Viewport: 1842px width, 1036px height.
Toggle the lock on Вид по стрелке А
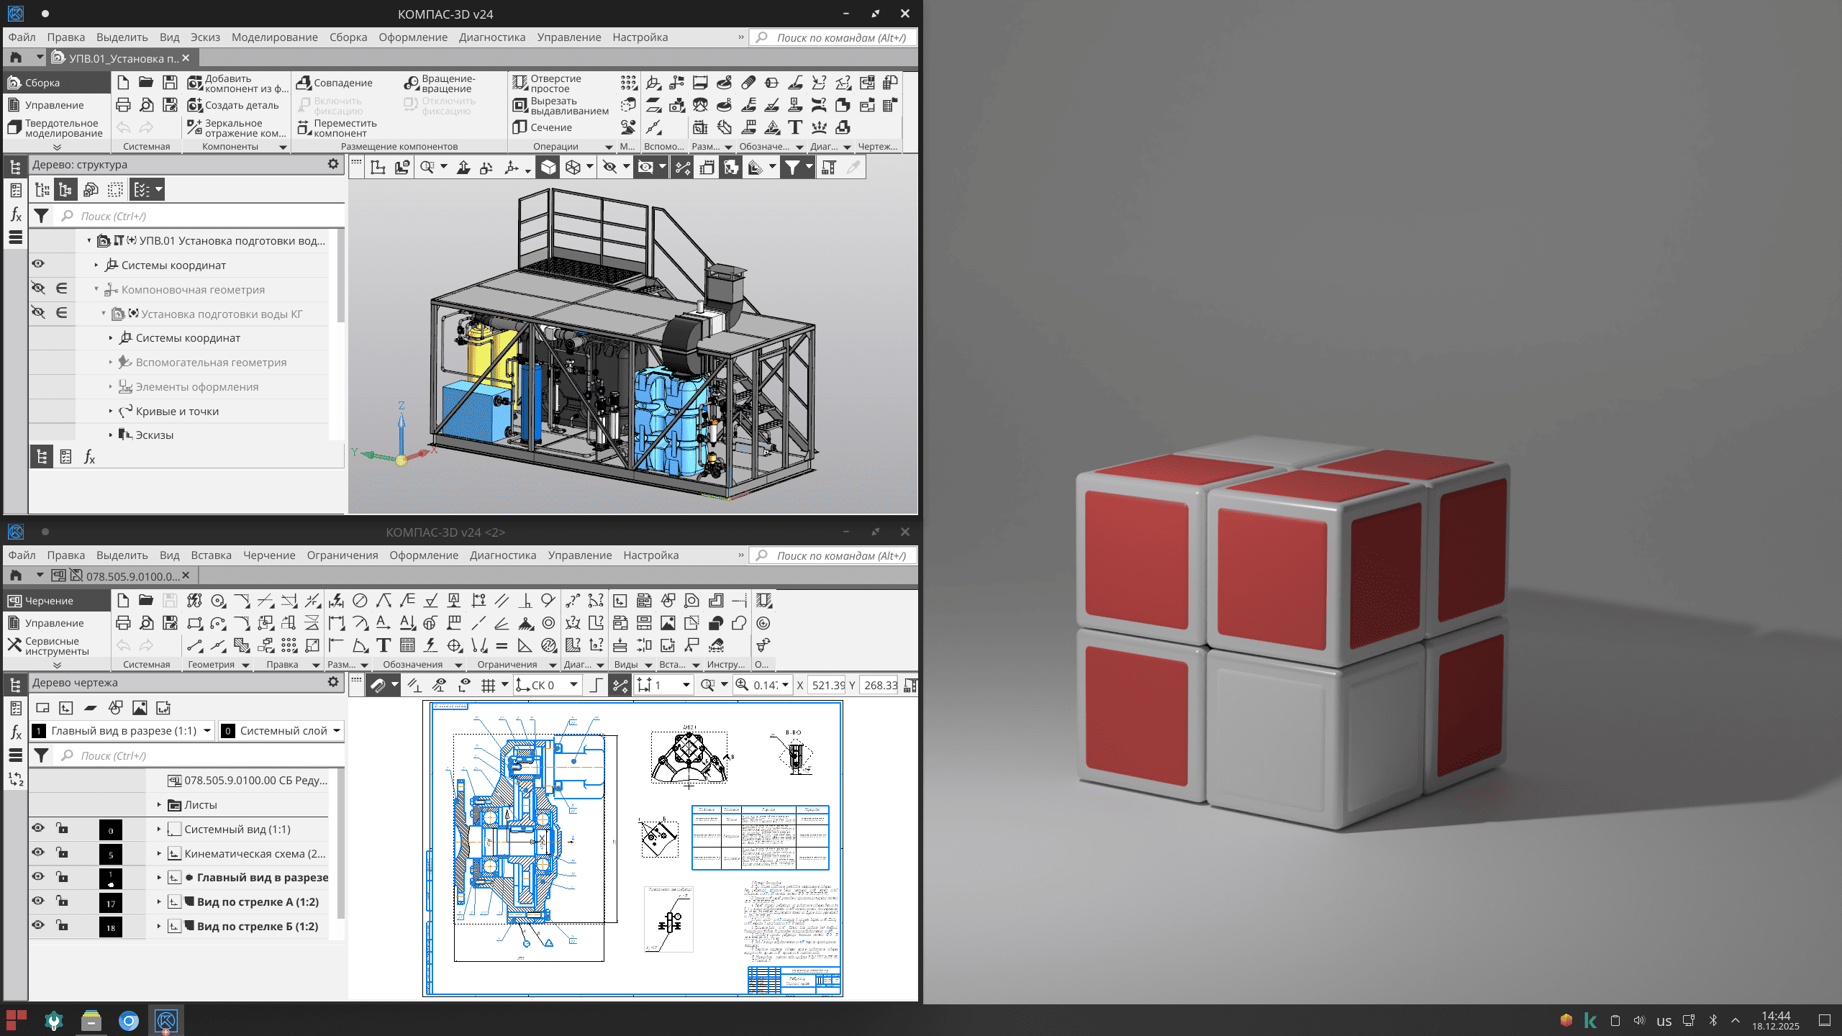coord(63,901)
